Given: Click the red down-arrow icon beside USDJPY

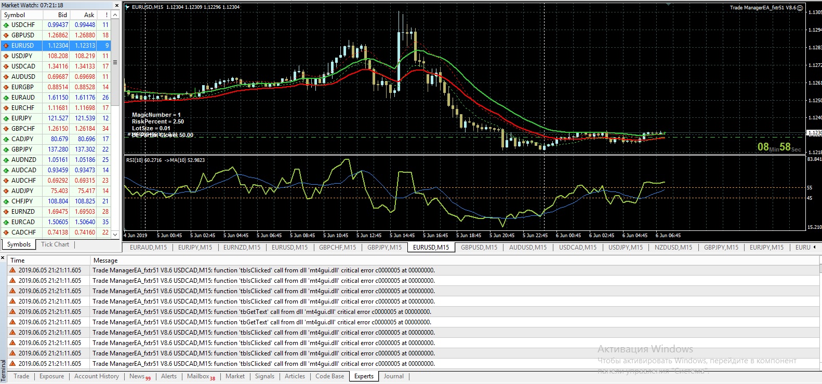Looking at the screenshot, I should (6, 56).
